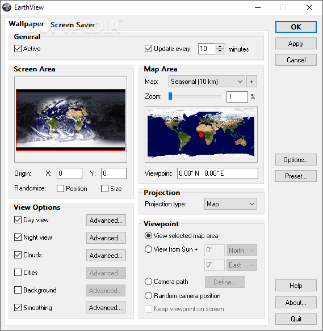Enable Randomize Position checkbox
The width and height of the screenshot is (323, 331).
60,189
